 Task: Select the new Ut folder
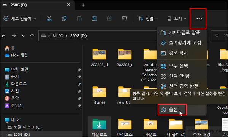click(x=123, y=96)
